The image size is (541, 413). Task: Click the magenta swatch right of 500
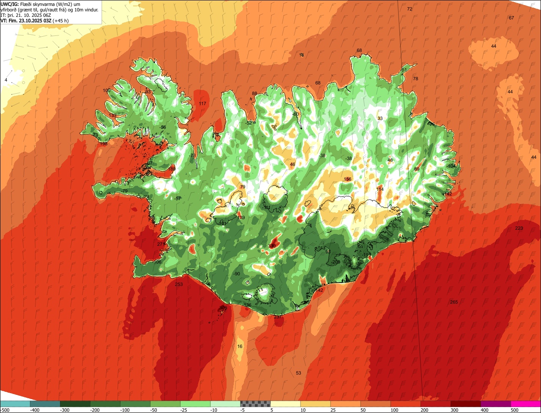526,404
